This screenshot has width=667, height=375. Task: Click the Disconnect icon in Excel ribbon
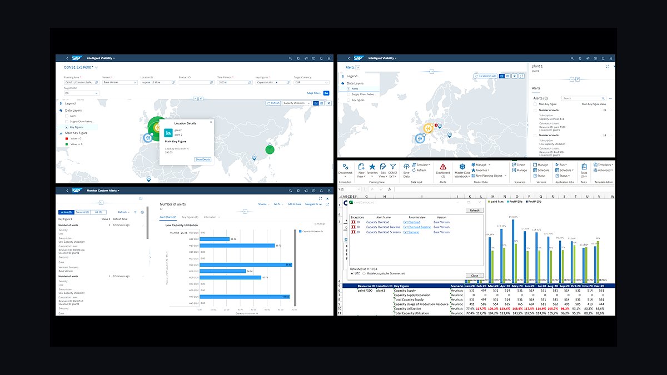click(x=345, y=167)
